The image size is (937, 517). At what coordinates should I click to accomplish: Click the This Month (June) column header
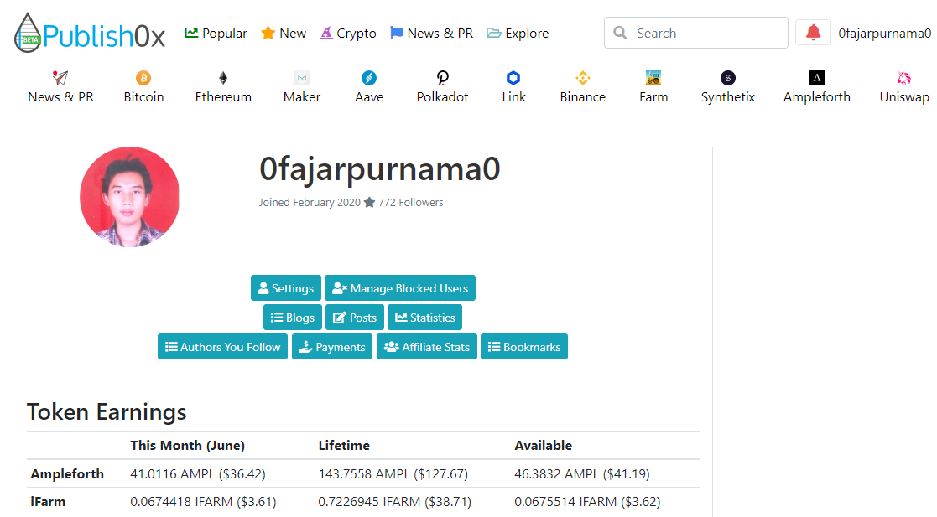point(188,446)
